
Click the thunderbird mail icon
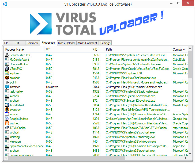[7, 105]
